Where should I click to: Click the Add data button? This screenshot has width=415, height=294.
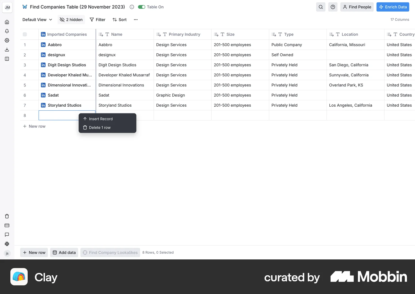click(x=64, y=252)
